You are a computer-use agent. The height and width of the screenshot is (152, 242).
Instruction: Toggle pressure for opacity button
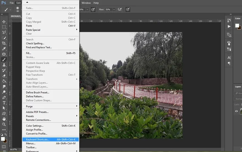tap(93, 10)
